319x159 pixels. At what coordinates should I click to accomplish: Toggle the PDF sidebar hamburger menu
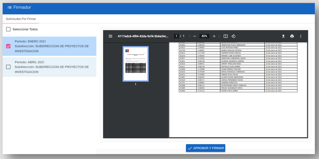[x=110, y=36]
